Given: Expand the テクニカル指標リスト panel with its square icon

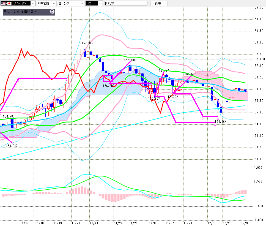Looking at the screenshot, I should (x=52, y=12).
